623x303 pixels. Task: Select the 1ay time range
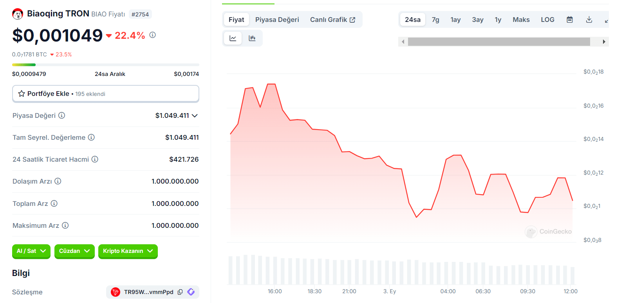[x=455, y=20]
